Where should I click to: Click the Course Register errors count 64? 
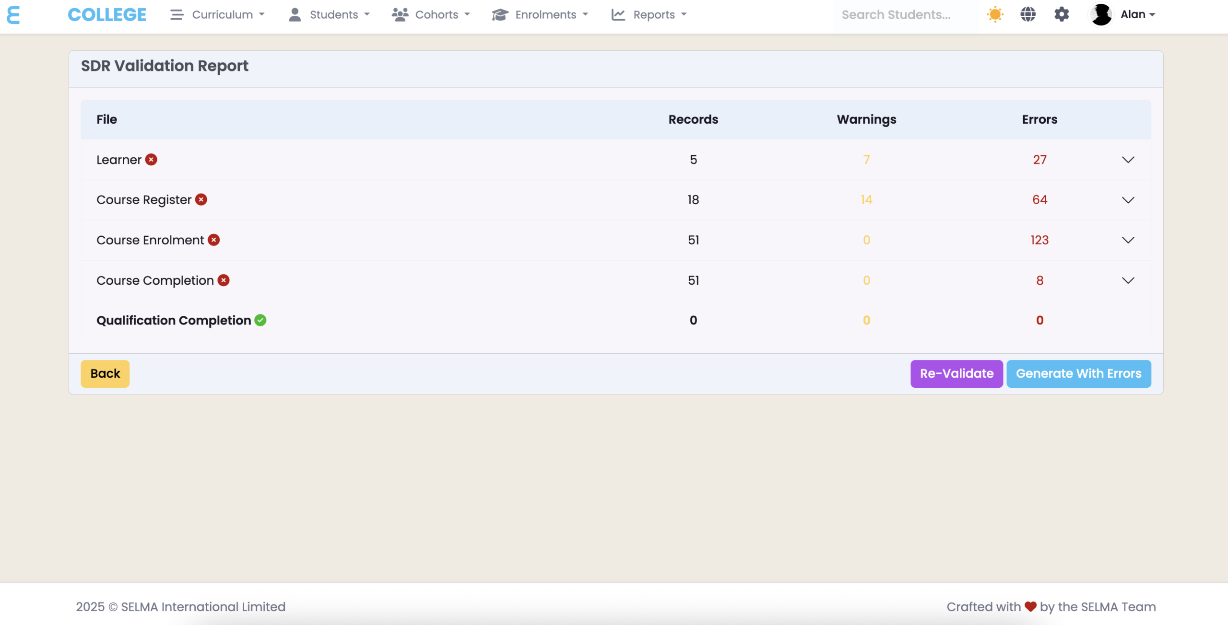pyautogui.click(x=1039, y=200)
